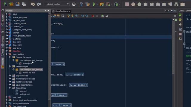The image size is (191, 107).
Task: Click the Output re-run green arrows icon
Action: click(x=180, y=15)
